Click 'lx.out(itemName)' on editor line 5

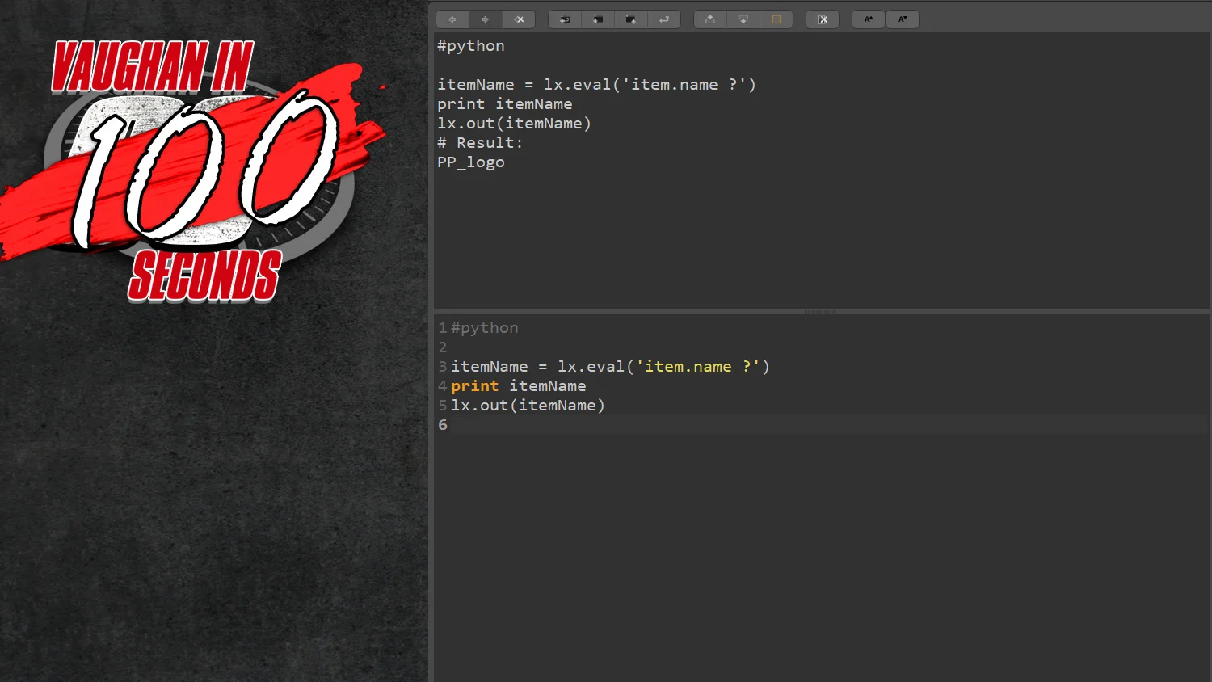coord(528,406)
